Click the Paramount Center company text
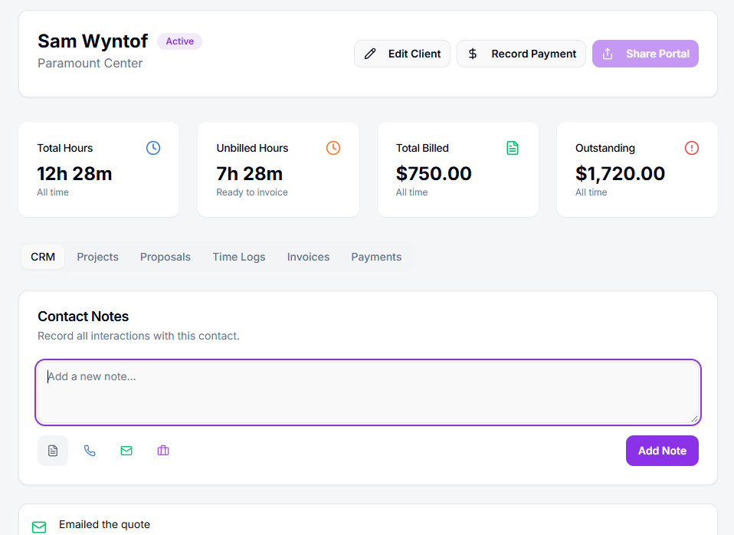This screenshot has height=535, width=734. [x=90, y=64]
